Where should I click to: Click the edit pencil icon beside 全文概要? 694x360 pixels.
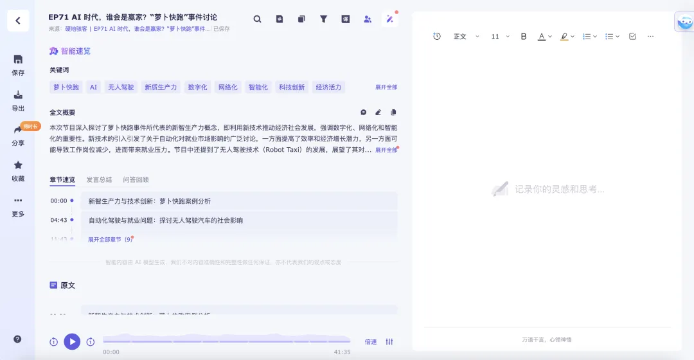[x=378, y=113]
